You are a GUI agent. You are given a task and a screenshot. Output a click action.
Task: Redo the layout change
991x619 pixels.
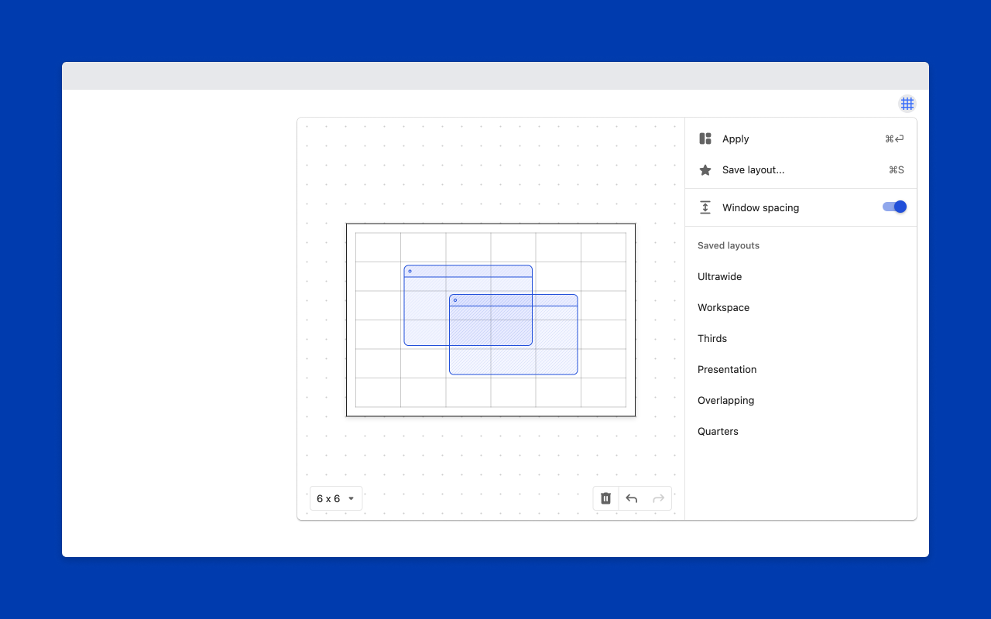coord(658,498)
